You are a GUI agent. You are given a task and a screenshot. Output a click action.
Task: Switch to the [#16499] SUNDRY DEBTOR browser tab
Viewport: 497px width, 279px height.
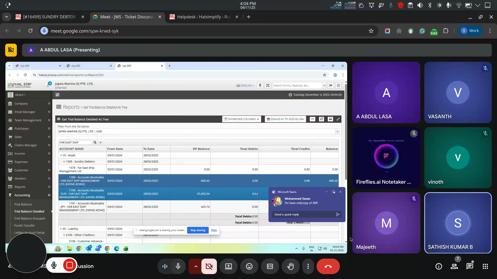[x=50, y=17]
